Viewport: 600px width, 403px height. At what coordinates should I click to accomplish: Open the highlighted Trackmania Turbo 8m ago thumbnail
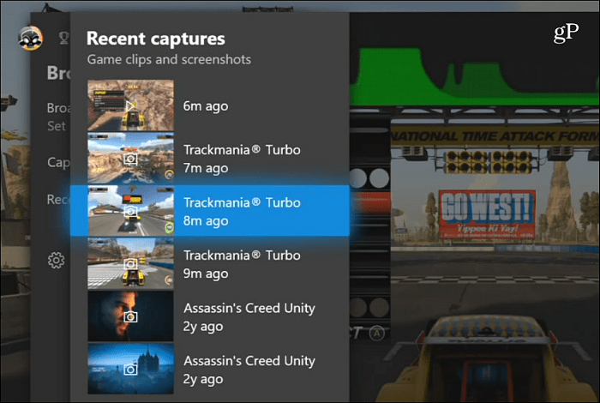click(130, 211)
